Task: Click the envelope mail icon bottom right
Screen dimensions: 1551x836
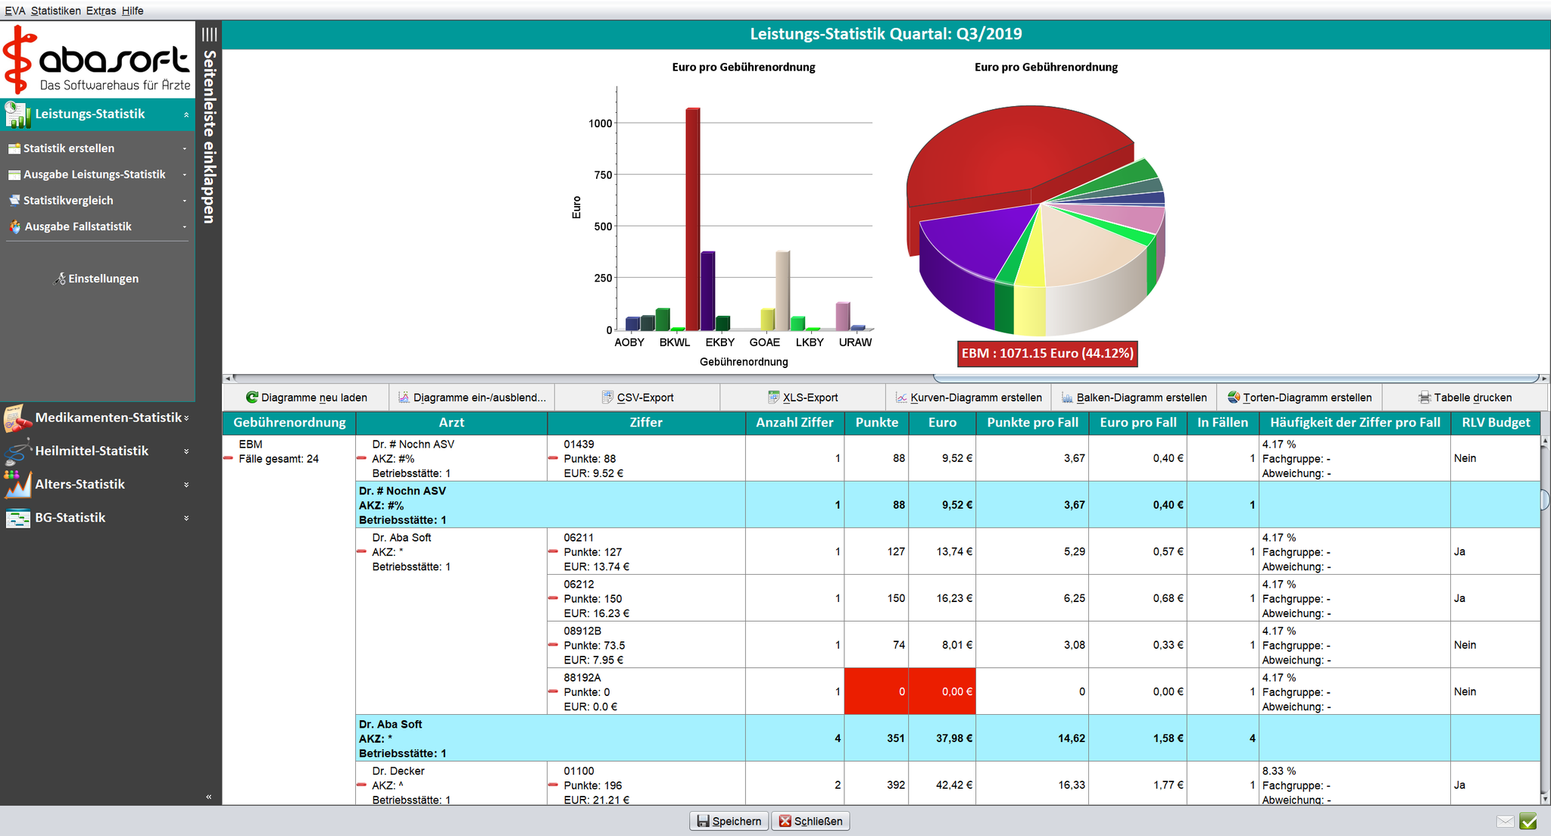Action: point(1506,820)
